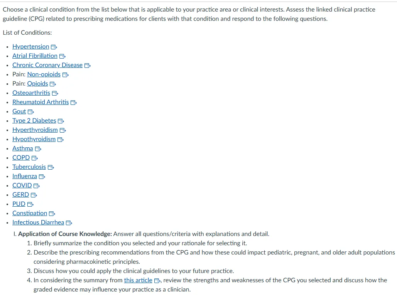Image resolution: width=397 pixels, height=295 pixels.
Task: Open the Hypertension guideline link
Action: [x=30, y=47]
